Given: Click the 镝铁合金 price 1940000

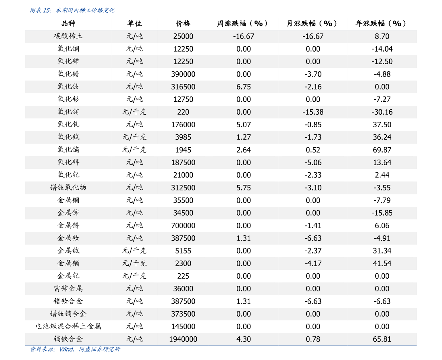Looking at the screenshot, I should point(183,339).
